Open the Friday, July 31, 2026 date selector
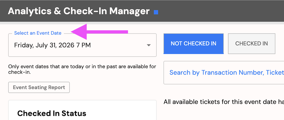This screenshot has width=284, height=120. point(82,45)
